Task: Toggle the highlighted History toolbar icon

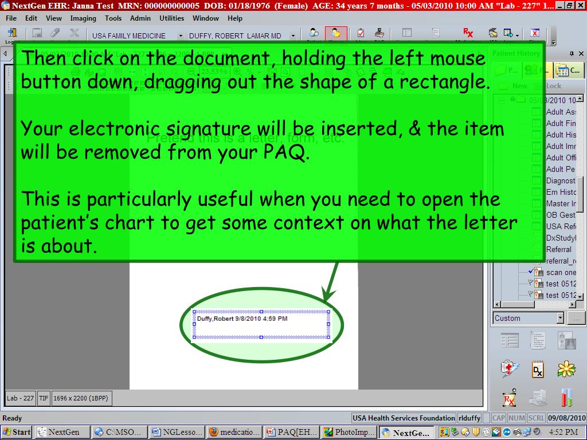Action: coord(336,34)
